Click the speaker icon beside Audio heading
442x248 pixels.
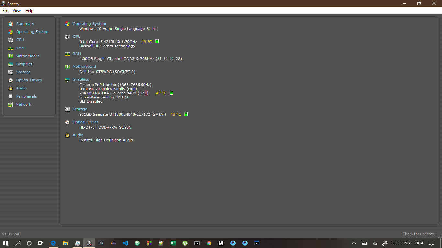tap(67, 135)
